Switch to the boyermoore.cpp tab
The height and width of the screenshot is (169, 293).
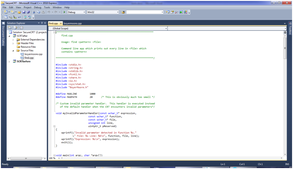tap(73, 23)
